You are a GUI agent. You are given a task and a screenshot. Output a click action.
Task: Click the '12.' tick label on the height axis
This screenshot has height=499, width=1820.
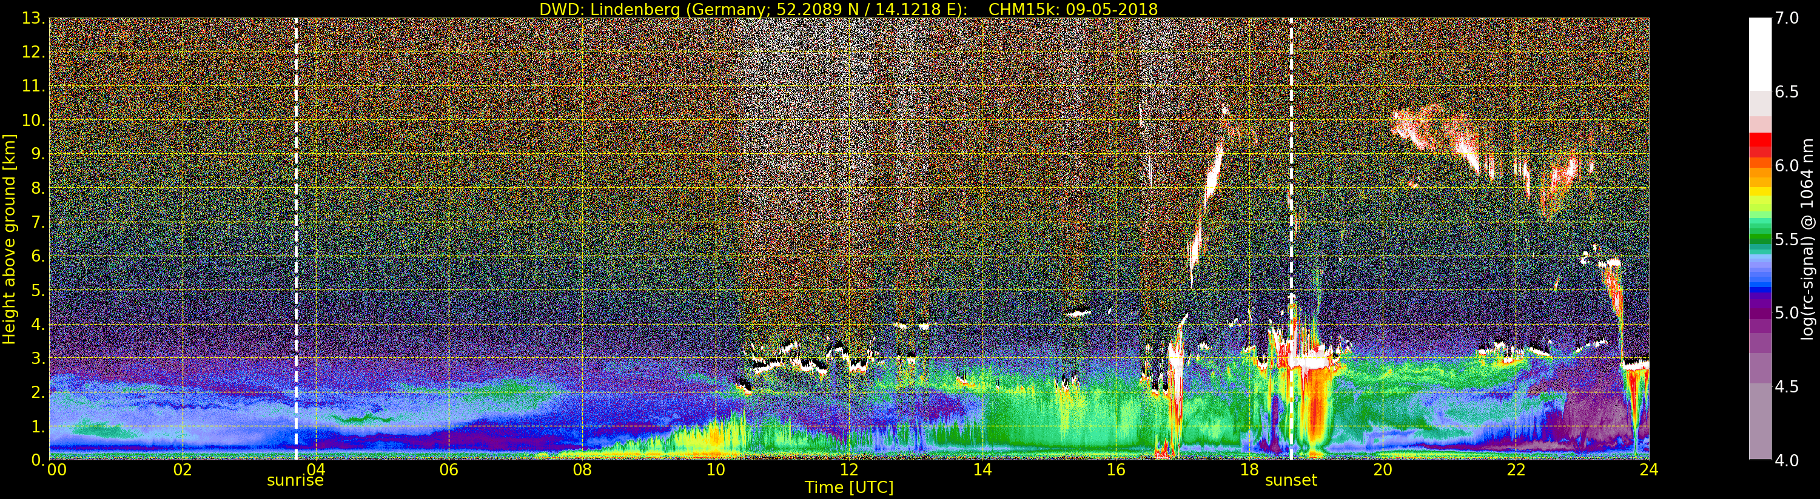coord(33,52)
